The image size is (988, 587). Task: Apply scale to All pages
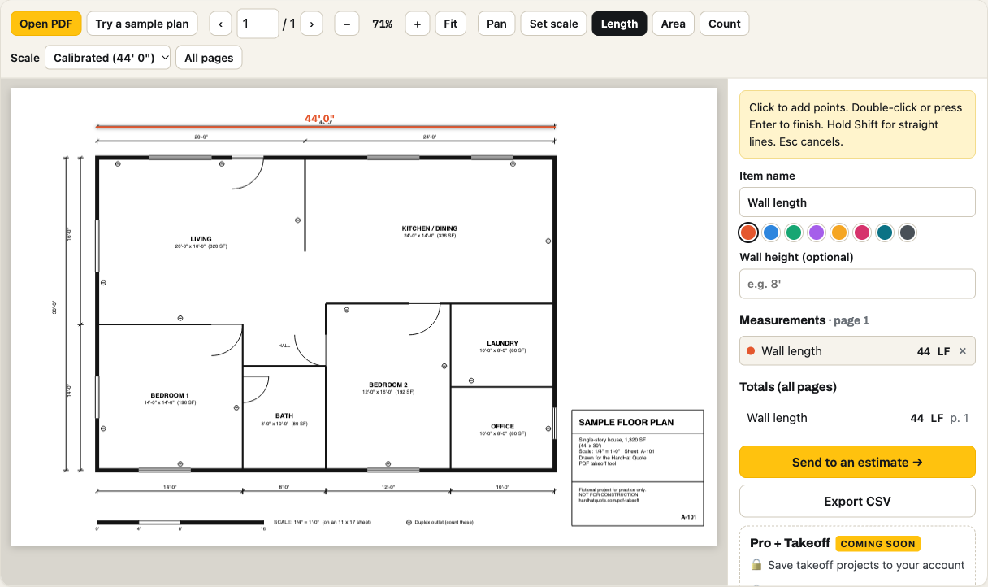pyautogui.click(x=209, y=58)
